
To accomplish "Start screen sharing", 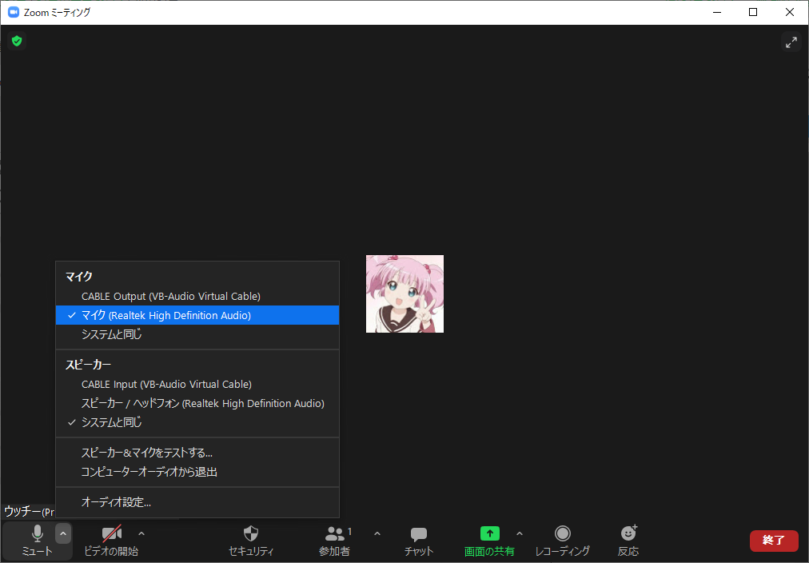I will [489, 540].
